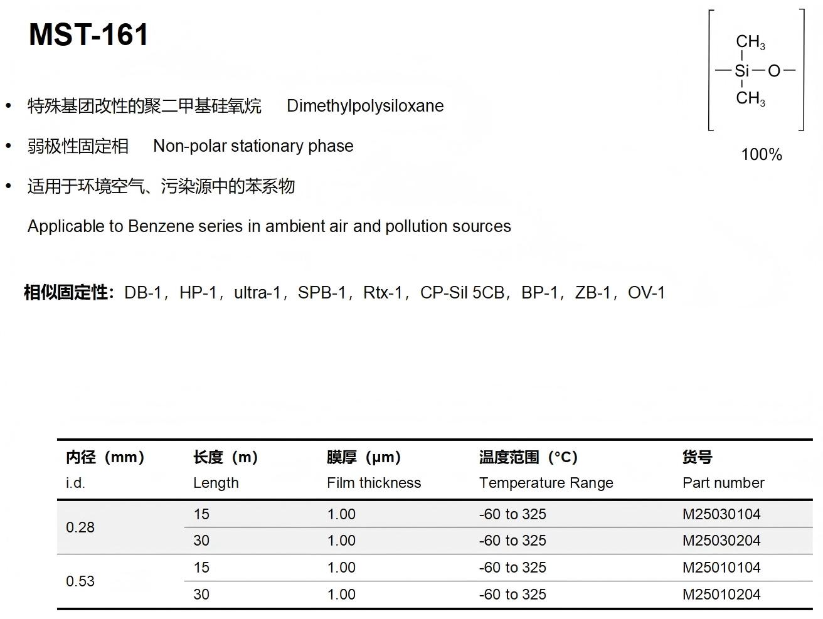The height and width of the screenshot is (619, 823).
Task: Click CP-Sil 5CB in the similar phases
Action: [x=462, y=293]
